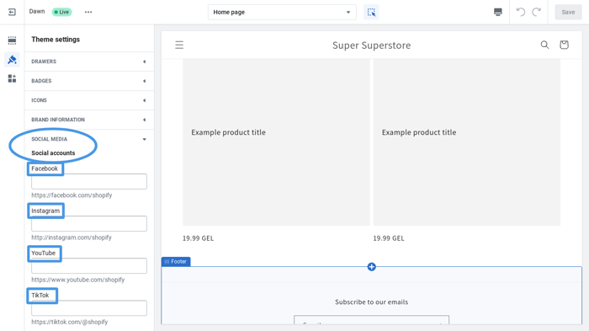The width and height of the screenshot is (589, 331).
Task: Click the redo arrow
Action: click(x=537, y=12)
